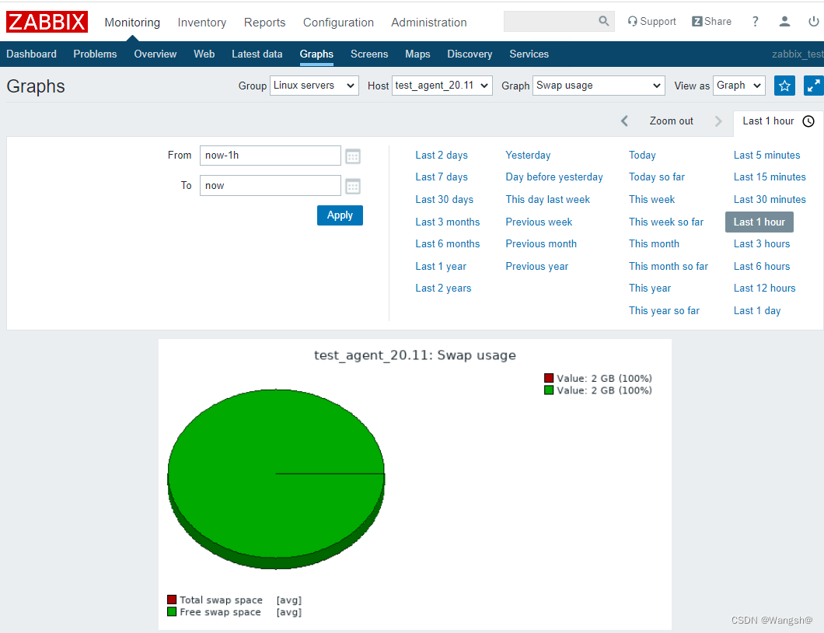Go to next time period arrow

tap(718, 121)
